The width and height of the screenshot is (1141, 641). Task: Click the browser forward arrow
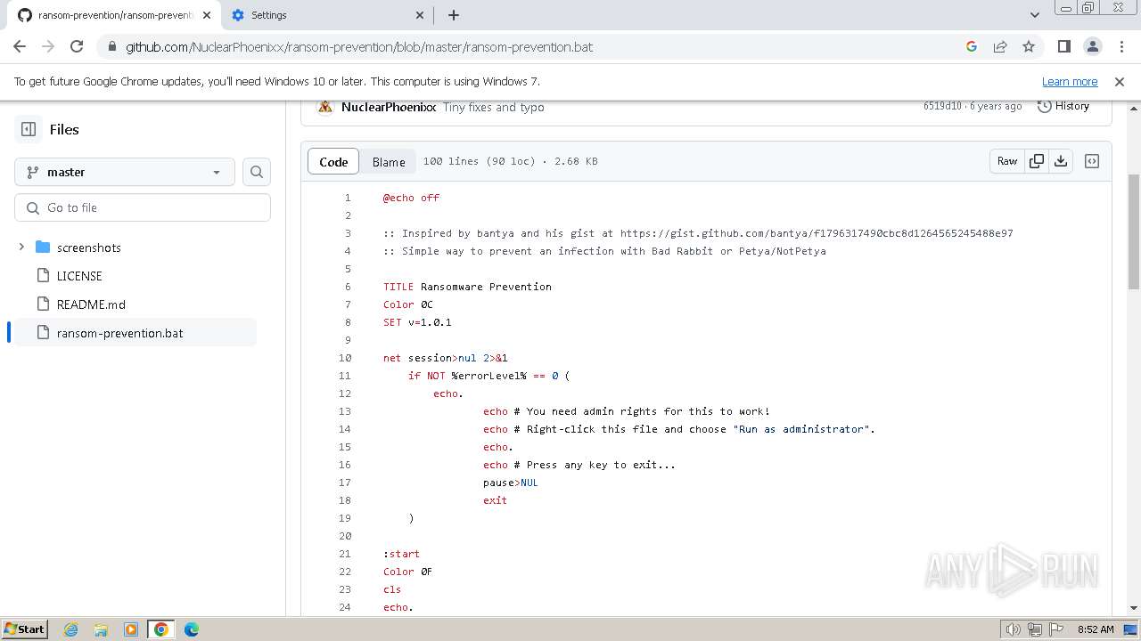pos(48,46)
